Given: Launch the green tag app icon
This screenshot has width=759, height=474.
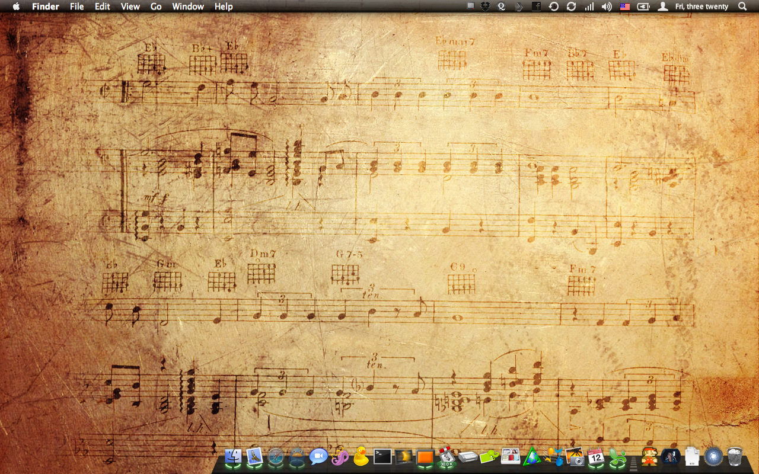Looking at the screenshot, I should [x=489, y=457].
